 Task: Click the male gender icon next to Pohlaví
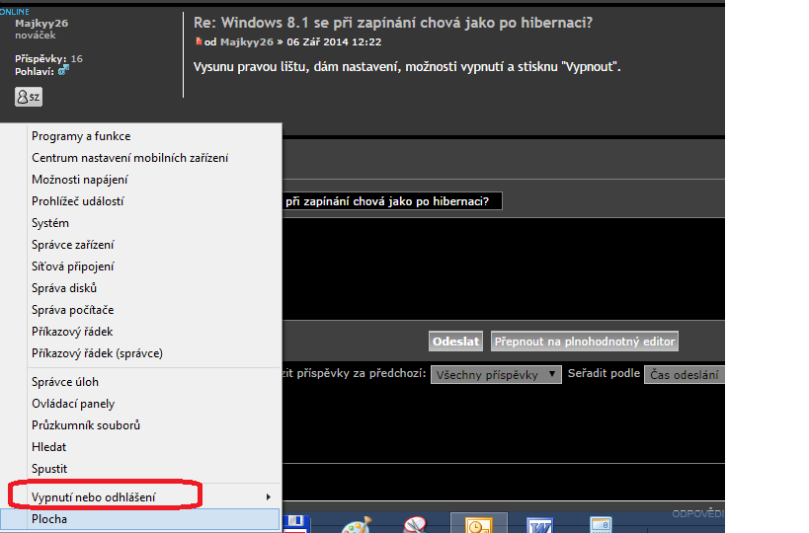click(x=63, y=70)
